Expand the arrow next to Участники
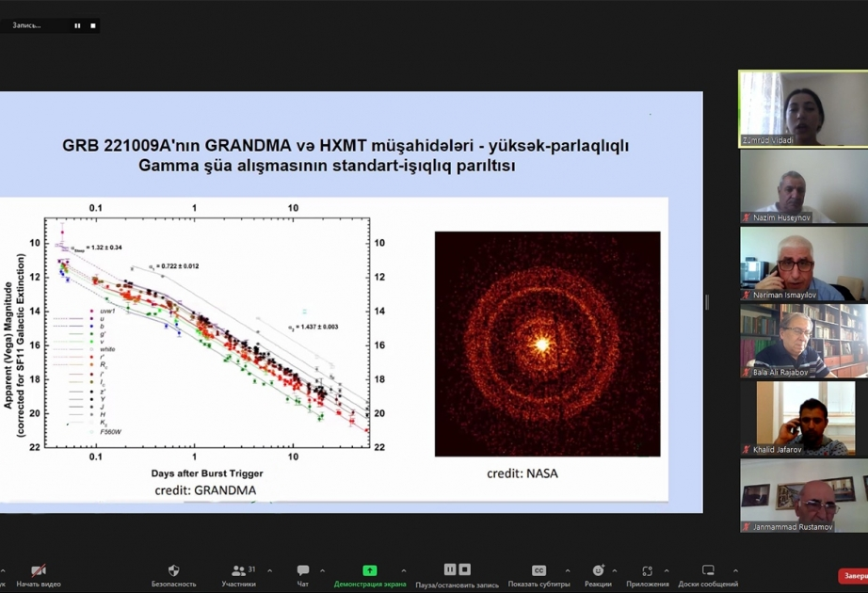This screenshot has width=868, height=593. point(269,570)
